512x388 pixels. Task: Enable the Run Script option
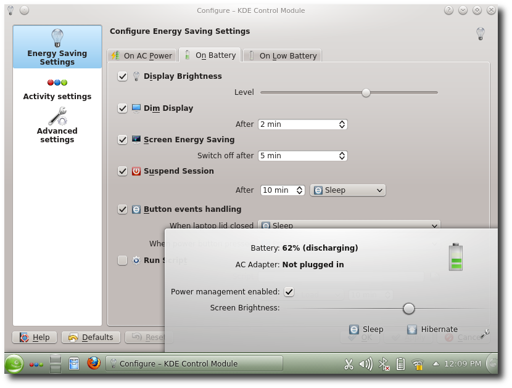pos(122,260)
